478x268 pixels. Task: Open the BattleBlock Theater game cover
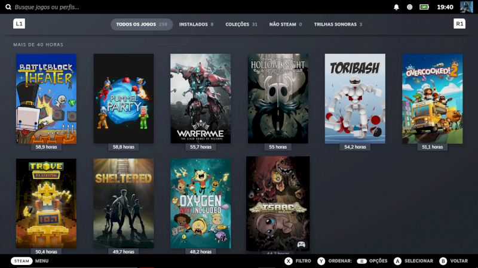tap(47, 98)
